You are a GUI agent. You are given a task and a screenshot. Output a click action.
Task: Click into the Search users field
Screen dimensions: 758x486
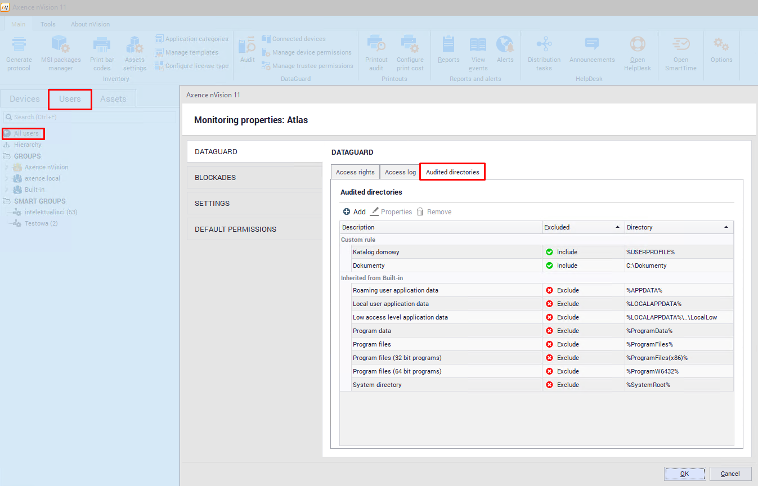click(90, 117)
